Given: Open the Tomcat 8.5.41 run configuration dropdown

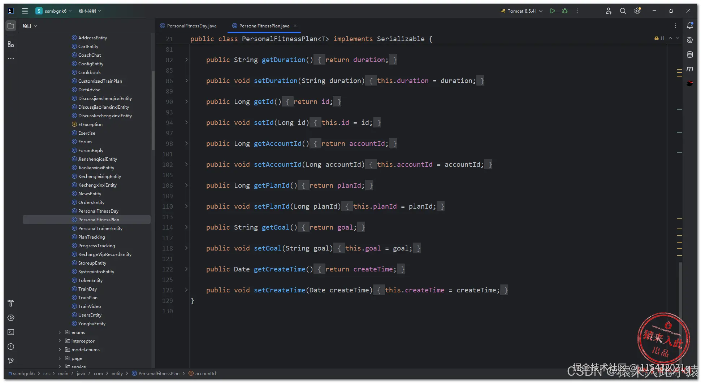Looking at the screenshot, I should tap(521, 11).
